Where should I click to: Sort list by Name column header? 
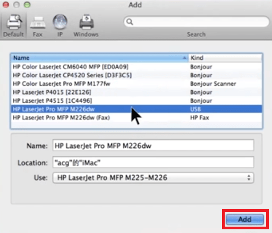pos(100,58)
